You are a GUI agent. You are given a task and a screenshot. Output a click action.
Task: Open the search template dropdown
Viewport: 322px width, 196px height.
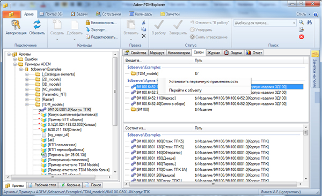pos(294,23)
